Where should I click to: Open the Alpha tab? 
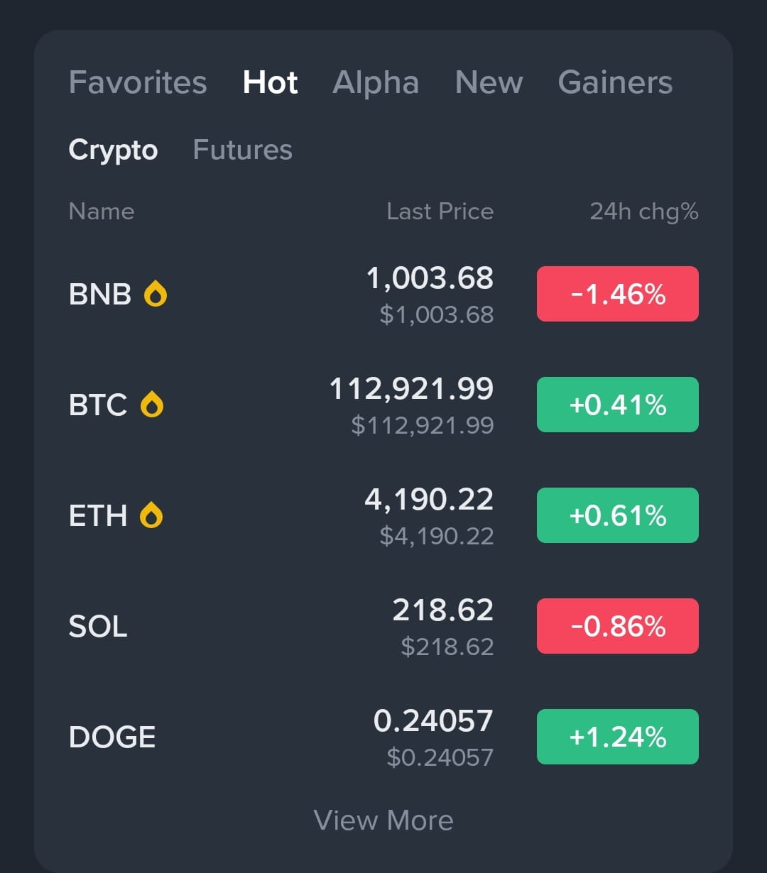click(x=376, y=82)
